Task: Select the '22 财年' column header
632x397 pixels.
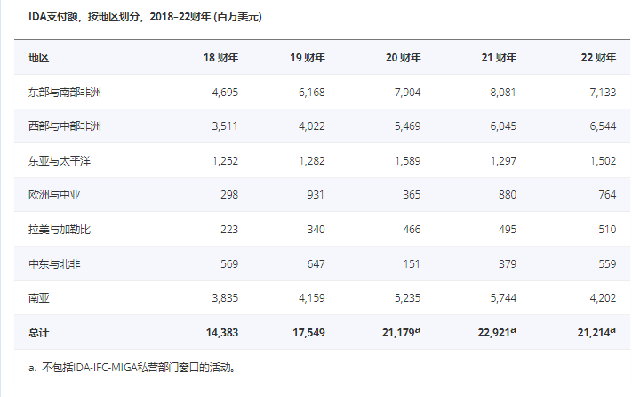Action: point(598,58)
